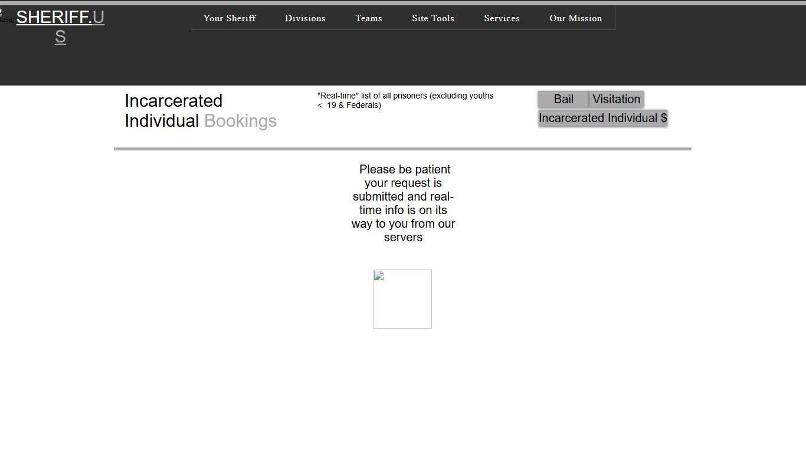Image resolution: width=806 pixels, height=453 pixels.
Task: Click the "Please be patient" message
Action: 403,203
